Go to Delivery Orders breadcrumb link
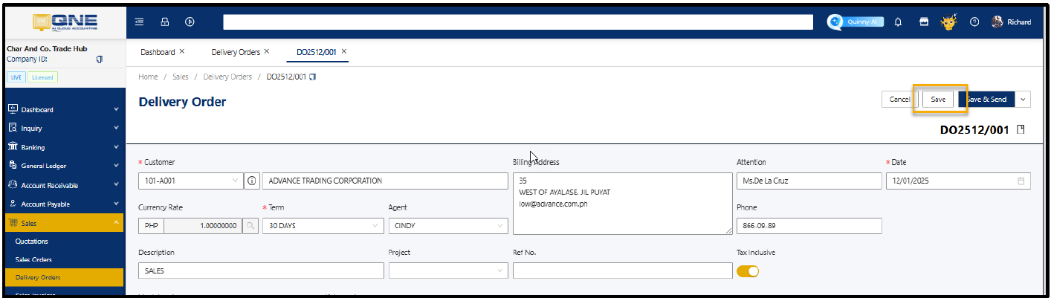1051x301 pixels. point(227,77)
